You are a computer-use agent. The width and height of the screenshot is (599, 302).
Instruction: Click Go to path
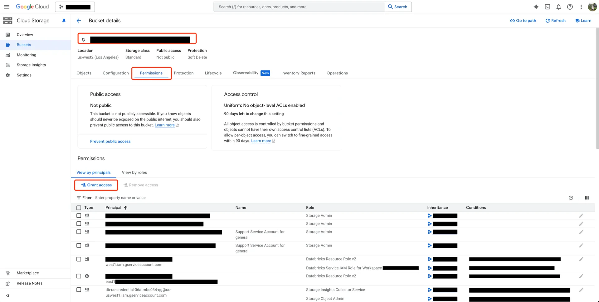[523, 21]
